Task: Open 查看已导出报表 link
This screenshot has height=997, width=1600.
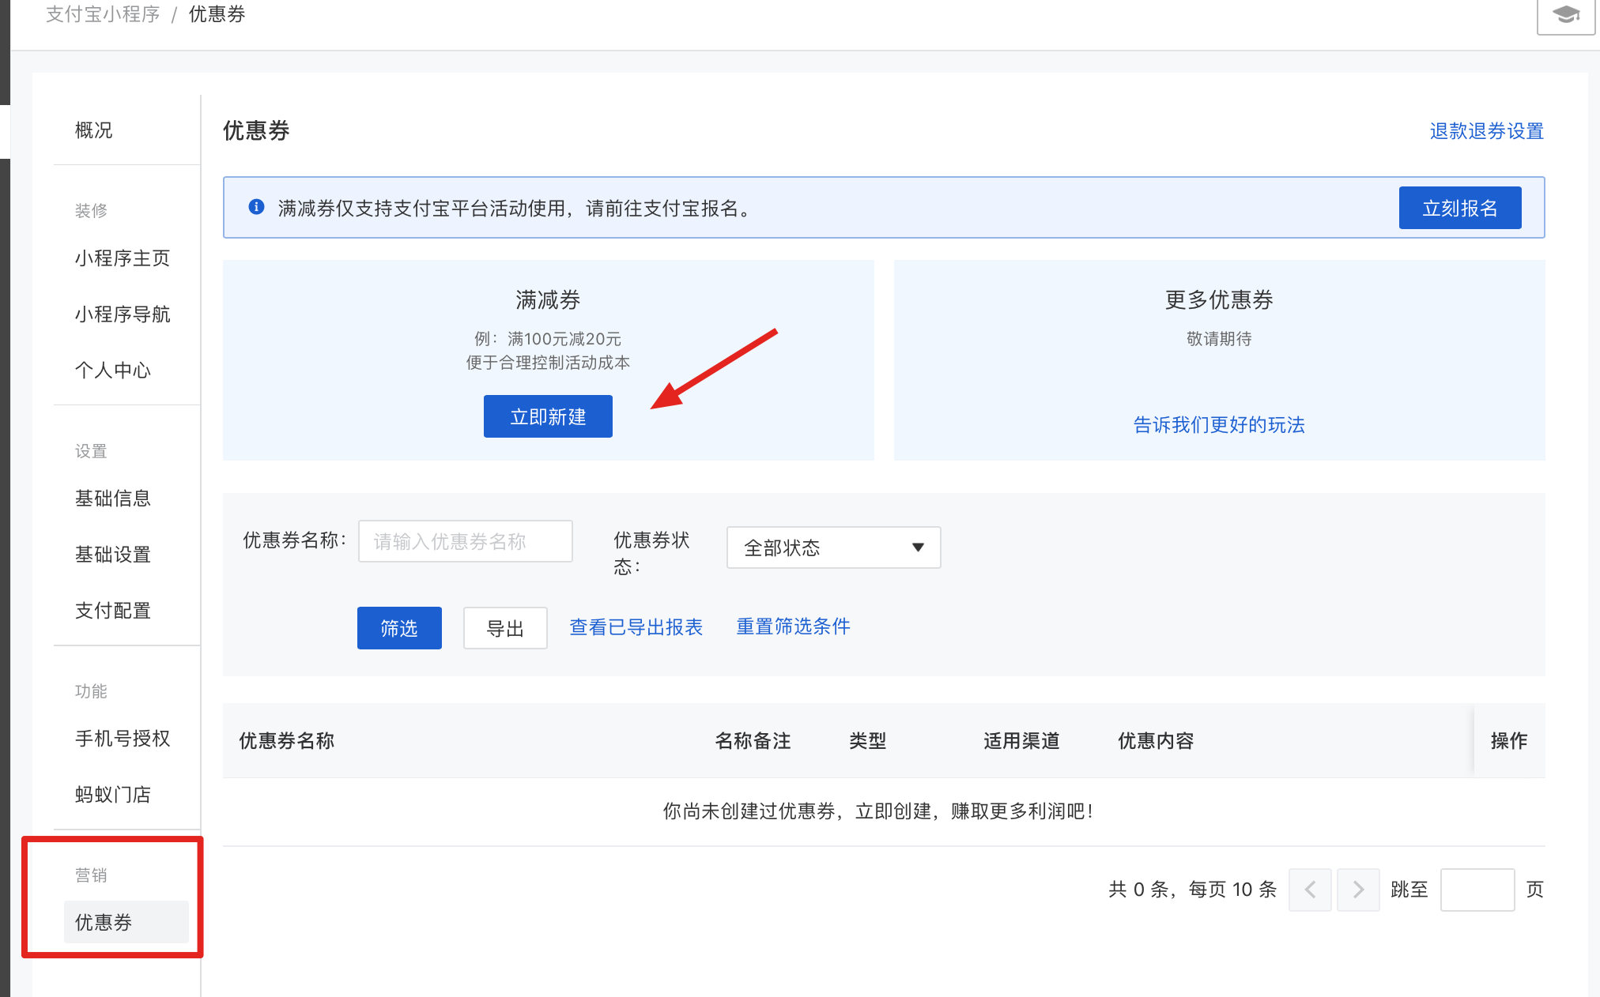Action: (x=636, y=627)
